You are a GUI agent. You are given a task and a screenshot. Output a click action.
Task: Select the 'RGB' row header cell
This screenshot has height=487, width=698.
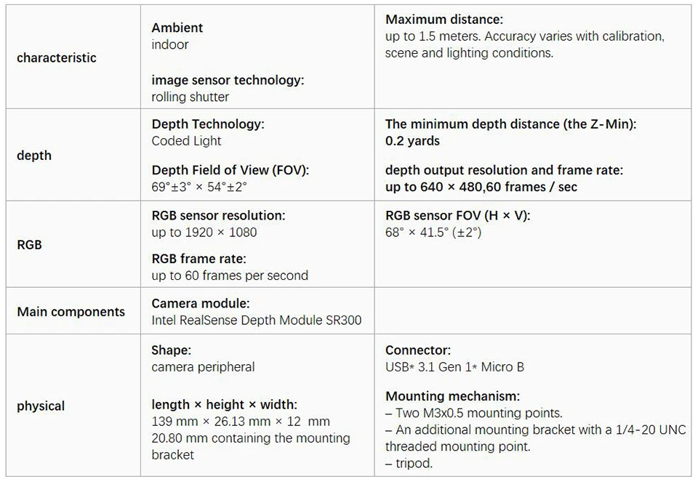pos(30,245)
